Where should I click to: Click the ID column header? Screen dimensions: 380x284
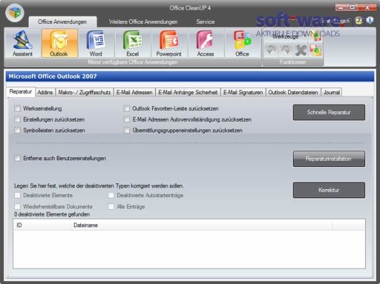click(x=42, y=225)
